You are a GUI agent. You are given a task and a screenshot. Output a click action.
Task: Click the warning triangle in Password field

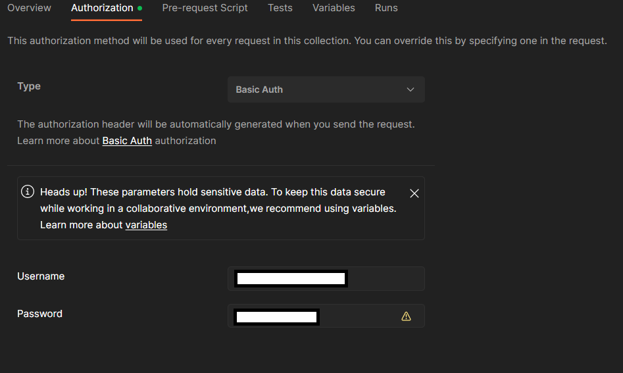406,316
